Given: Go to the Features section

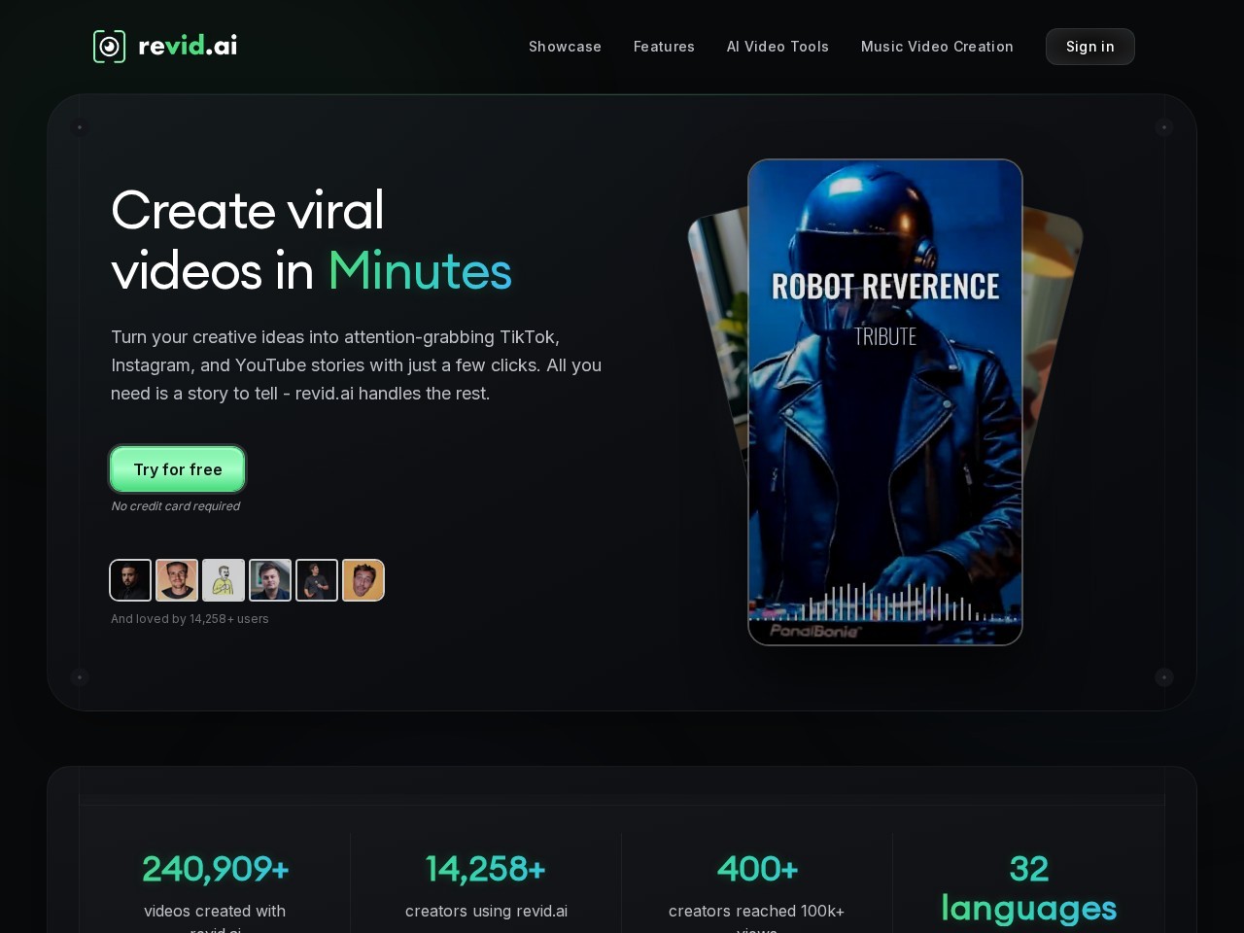Looking at the screenshot, I should (664, 47).
